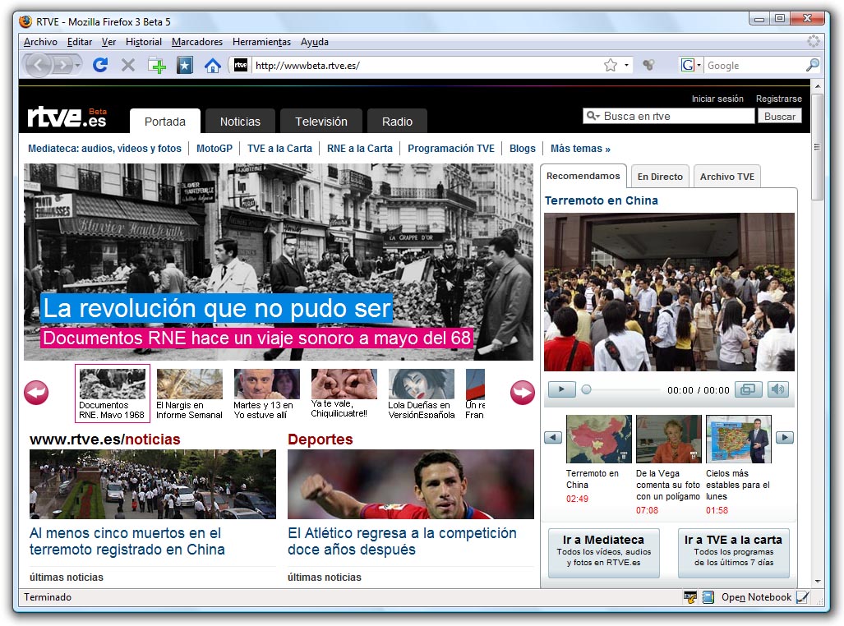Open the Herramientas menu

[261, 42]
